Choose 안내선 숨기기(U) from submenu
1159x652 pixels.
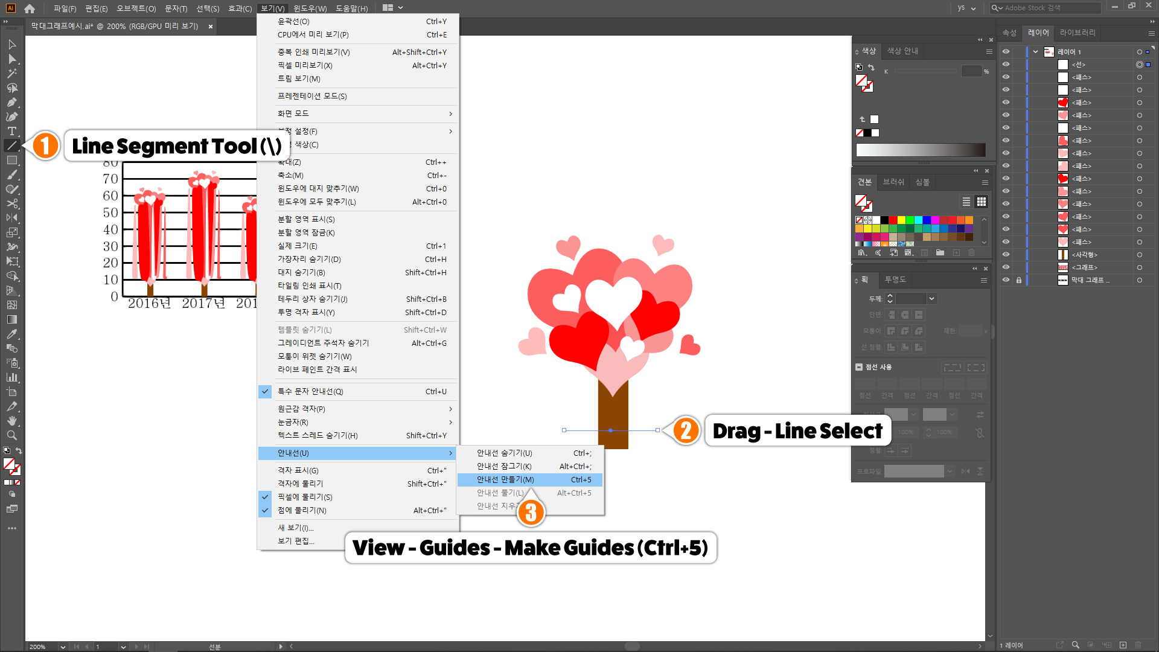(x=530, y=453)
